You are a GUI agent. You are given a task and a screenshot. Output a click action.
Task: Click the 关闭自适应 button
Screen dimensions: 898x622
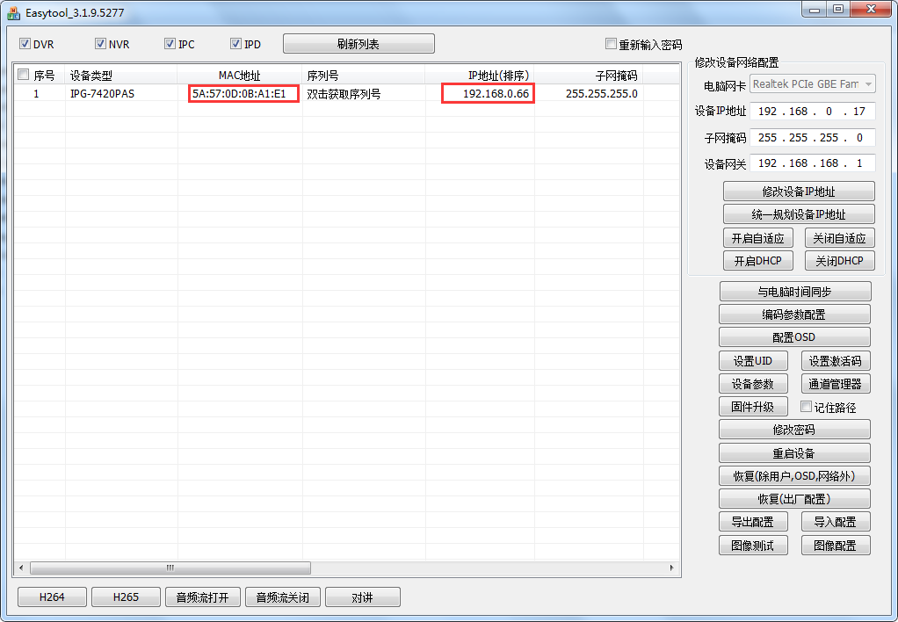(840, 238)
